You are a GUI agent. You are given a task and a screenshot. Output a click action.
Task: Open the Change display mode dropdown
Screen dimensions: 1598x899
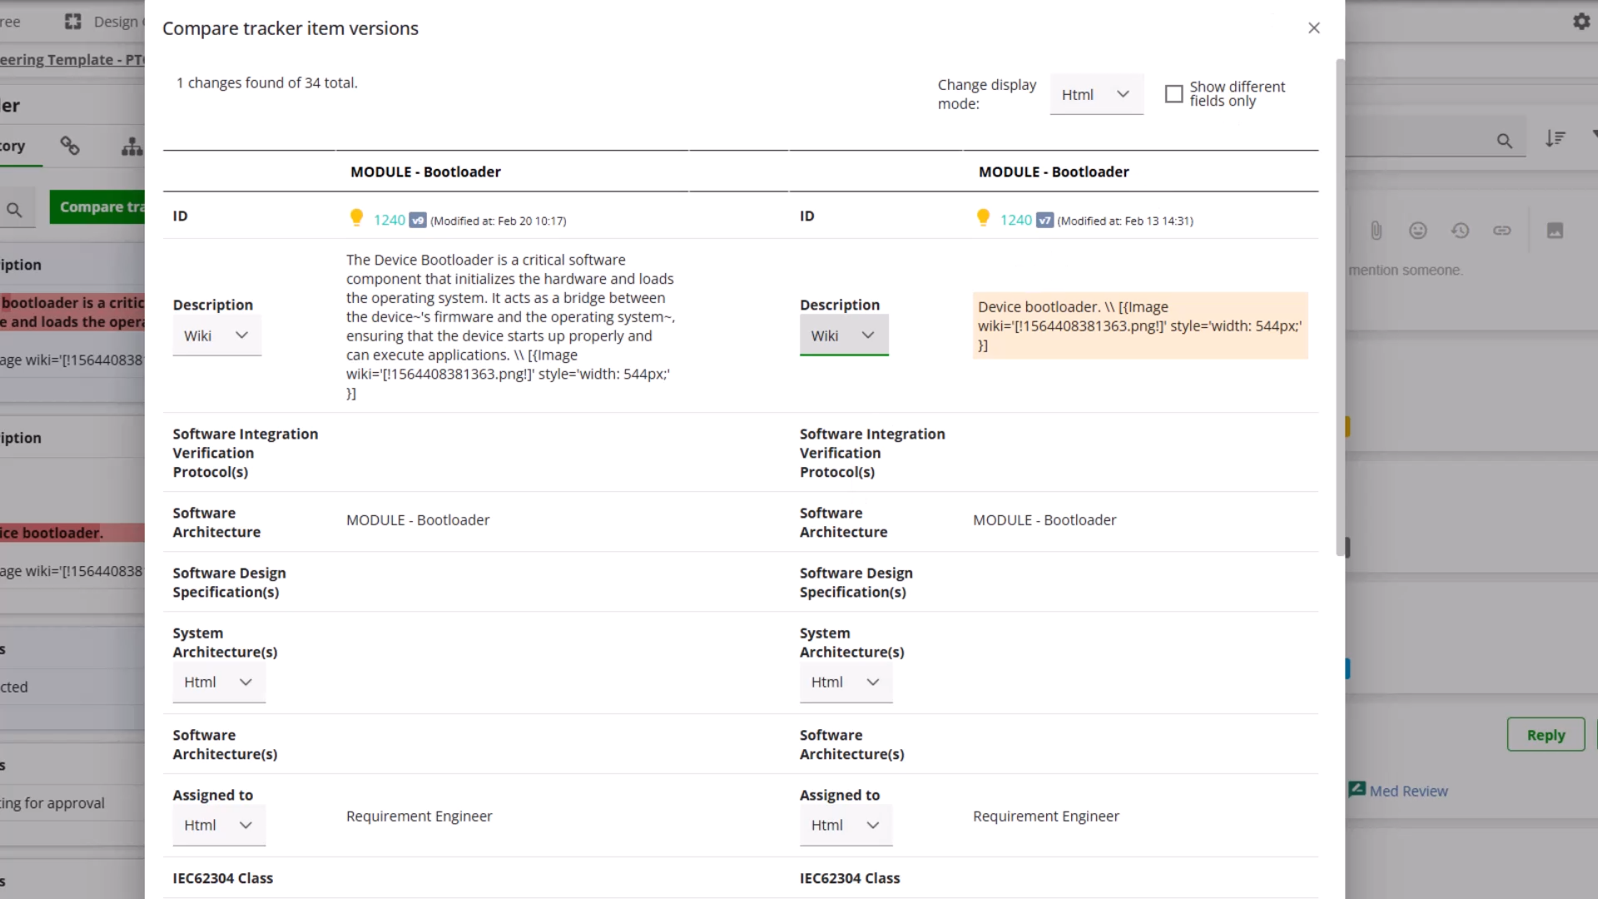click(1095, 94)
